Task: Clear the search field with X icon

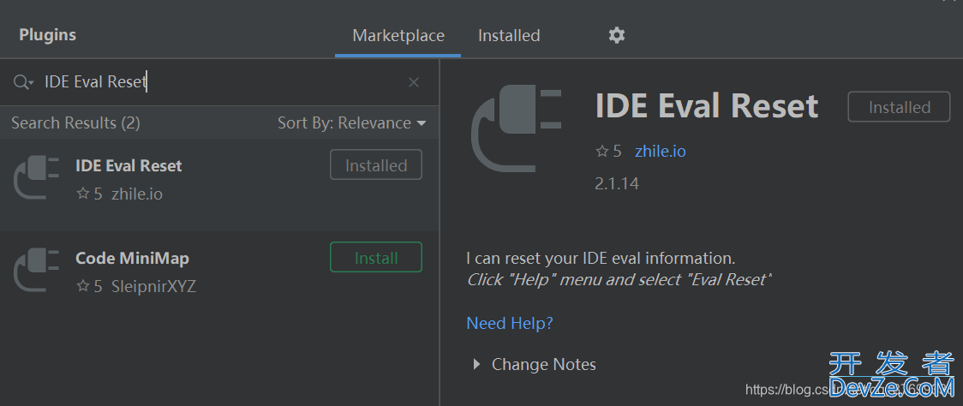Action: (414, 82)
